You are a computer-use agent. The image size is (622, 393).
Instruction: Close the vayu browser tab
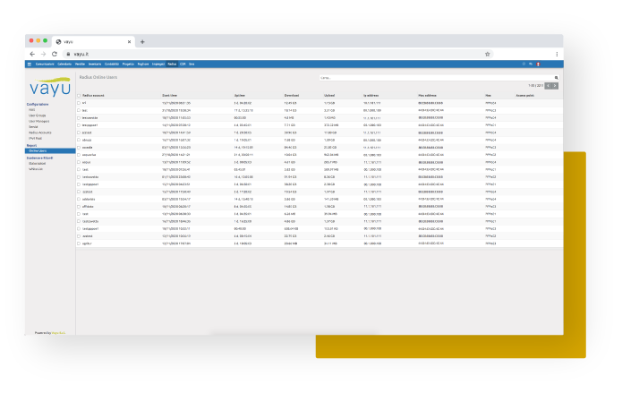click(x=129, y=42)
